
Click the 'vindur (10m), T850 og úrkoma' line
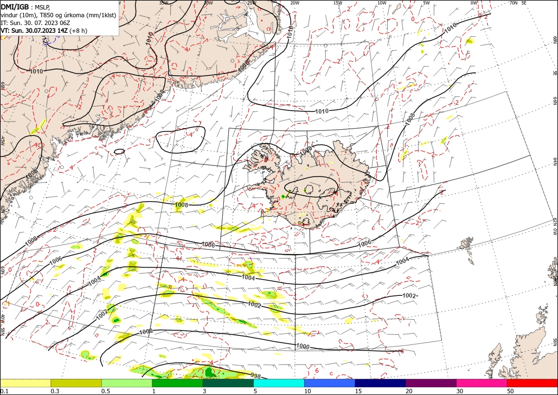click(x=59, y=14)
